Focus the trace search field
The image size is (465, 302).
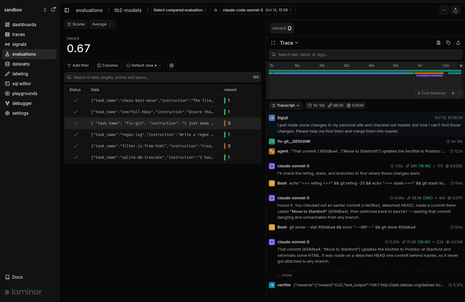(x=366, y=54)
